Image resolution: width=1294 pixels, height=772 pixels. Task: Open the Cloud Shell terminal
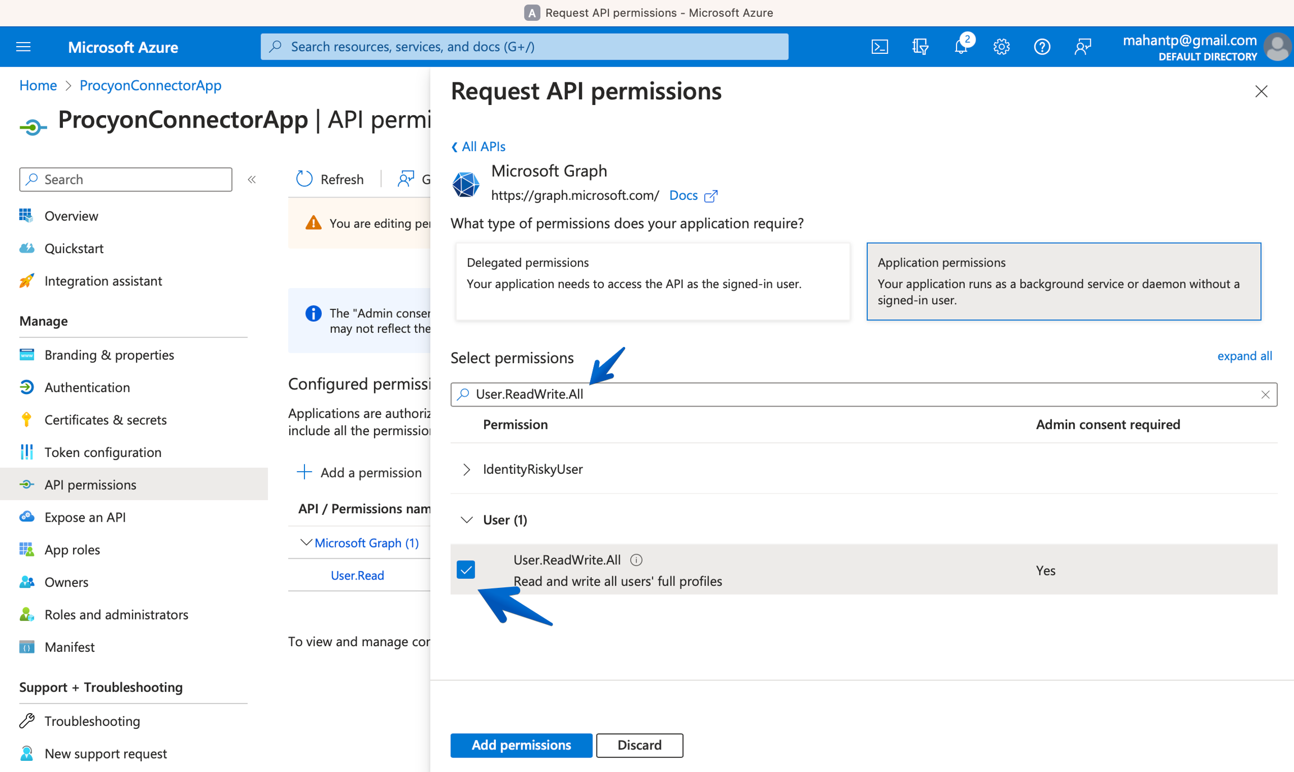point(880,47)
